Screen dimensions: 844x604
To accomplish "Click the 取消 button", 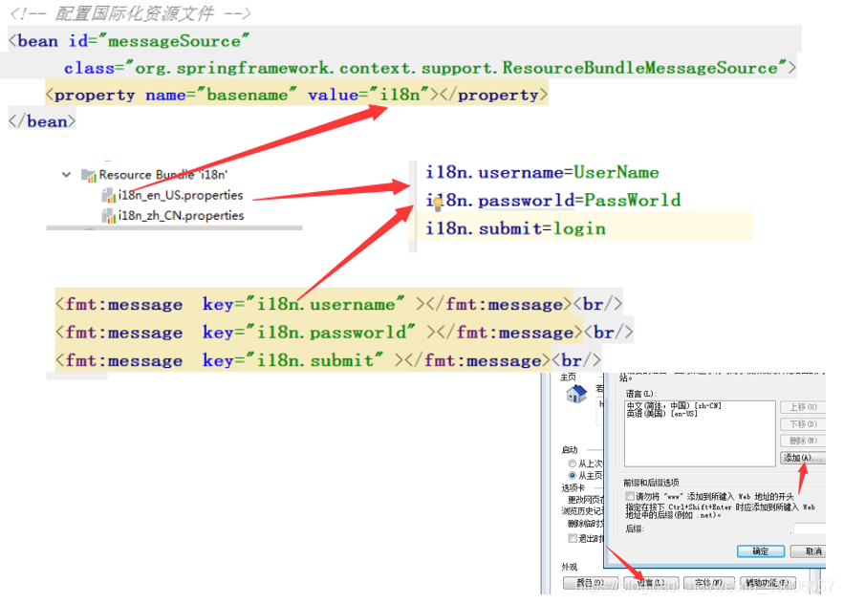I will click(x=809, y=551).
